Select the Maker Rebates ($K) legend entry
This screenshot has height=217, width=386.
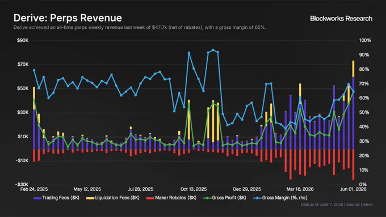point(171,198)
